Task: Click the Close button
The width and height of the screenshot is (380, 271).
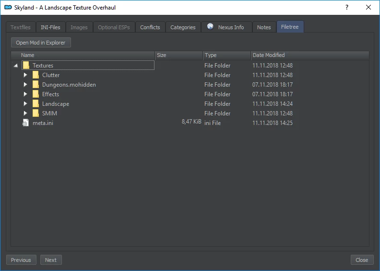Action: [x=362, y=260]
